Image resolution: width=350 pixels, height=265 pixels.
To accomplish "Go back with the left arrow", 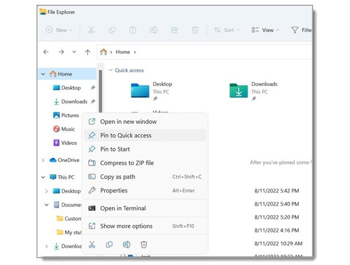I will pos(46,52).
